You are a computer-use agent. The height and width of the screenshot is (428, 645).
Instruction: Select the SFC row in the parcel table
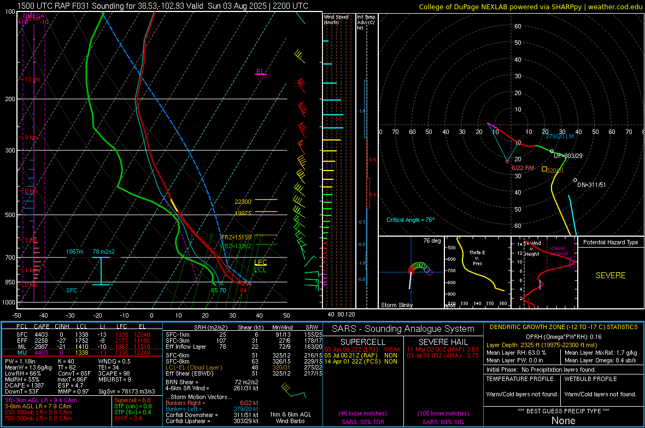83,335
